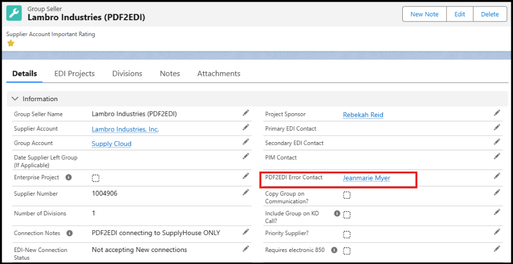This screenshot has height=264, width=513.
Task: Click supplier number value 1004906
Action: [105, 193]
